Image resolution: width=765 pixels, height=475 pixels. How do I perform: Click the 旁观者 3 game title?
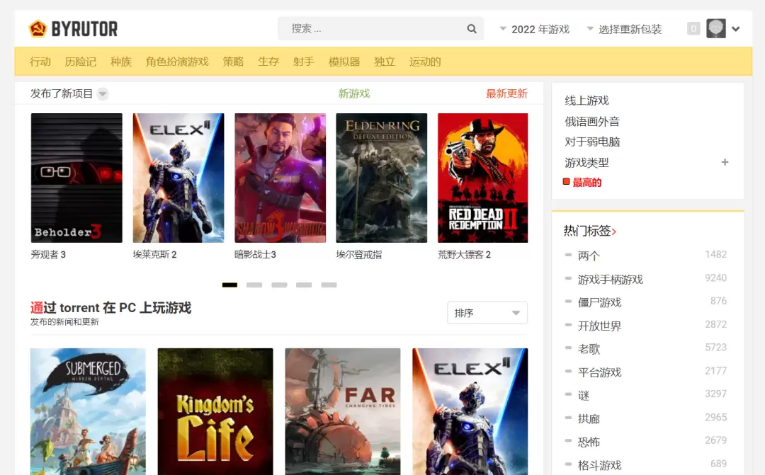pyautogui.click(x=48, y=255)
